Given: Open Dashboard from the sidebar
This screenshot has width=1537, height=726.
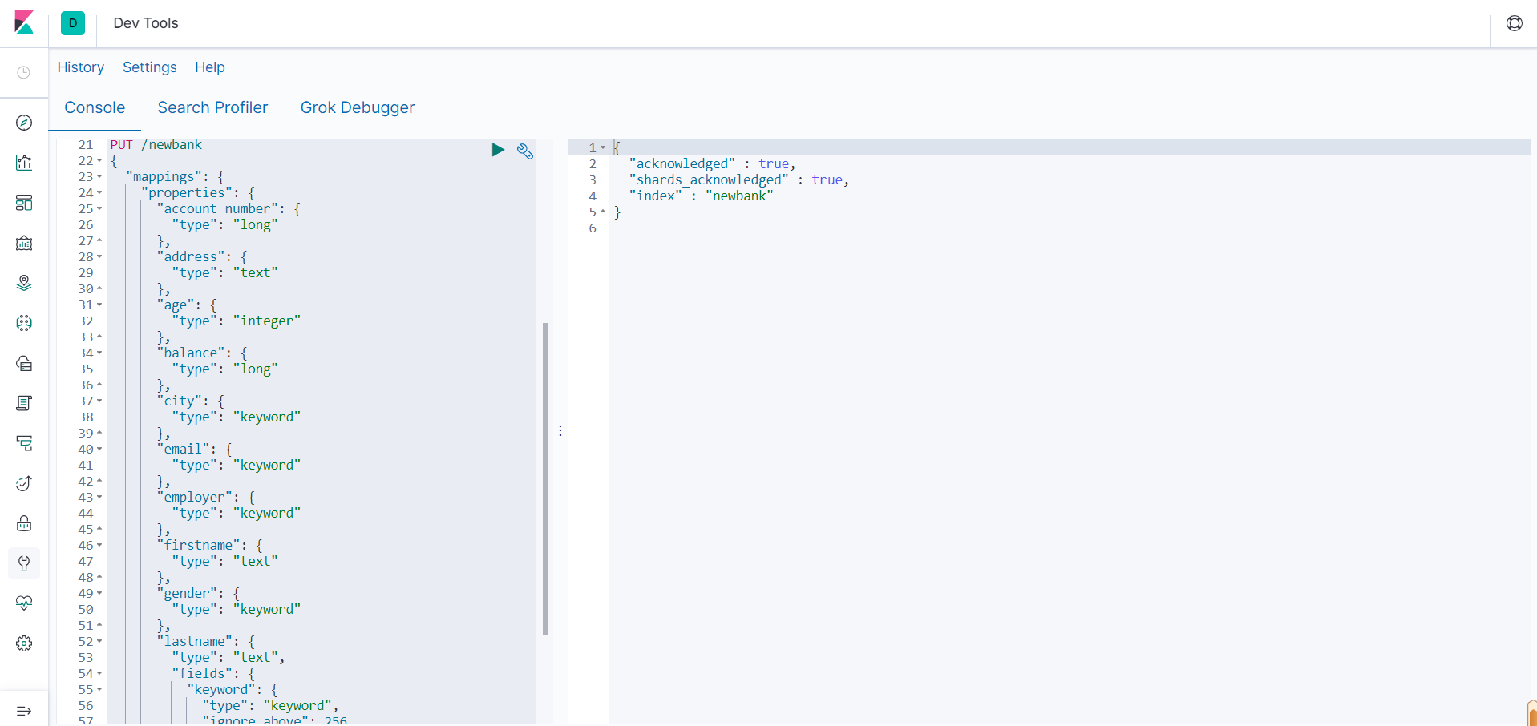Looking at the screenshot, I should tap(24, 203).
